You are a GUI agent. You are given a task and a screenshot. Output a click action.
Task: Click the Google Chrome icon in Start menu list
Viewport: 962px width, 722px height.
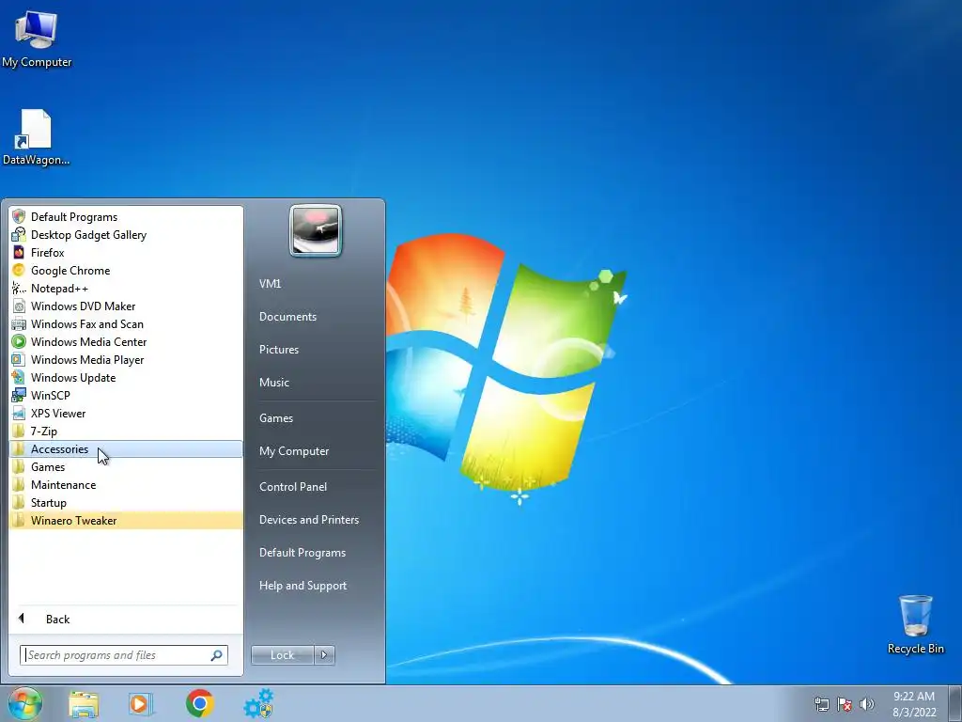click(x=19, y=270)
